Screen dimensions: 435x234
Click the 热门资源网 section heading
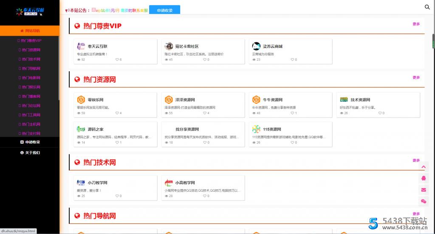pos(99,79)
